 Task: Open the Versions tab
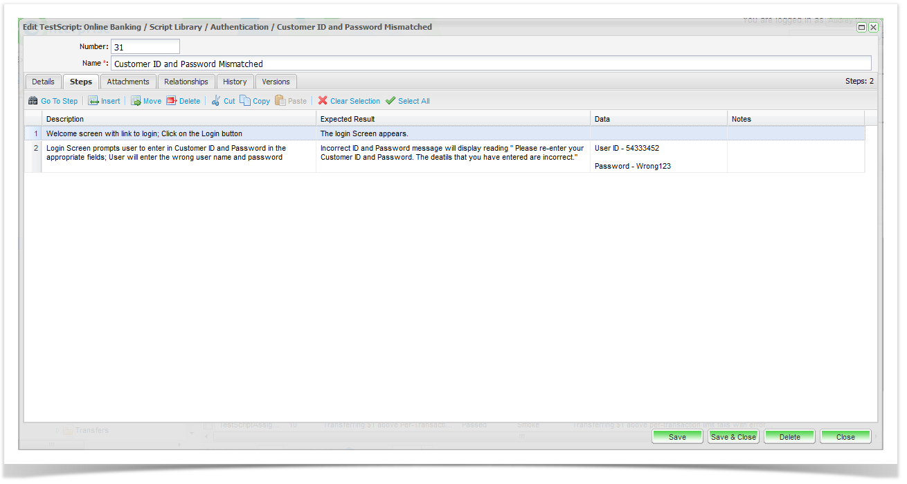(x=276, y=82)
